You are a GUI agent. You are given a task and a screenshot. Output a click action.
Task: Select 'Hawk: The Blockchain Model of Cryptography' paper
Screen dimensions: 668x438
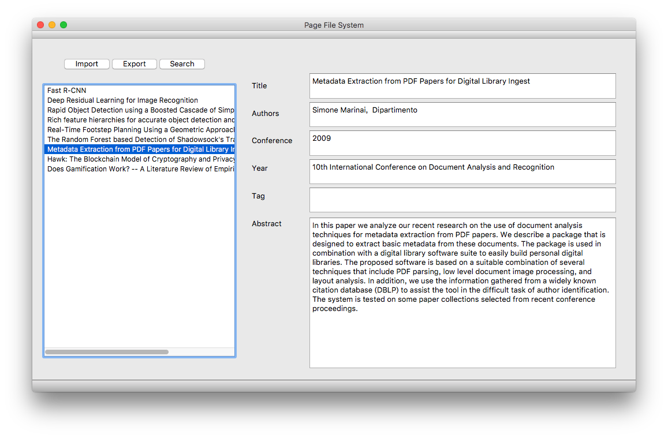[139, 159]
